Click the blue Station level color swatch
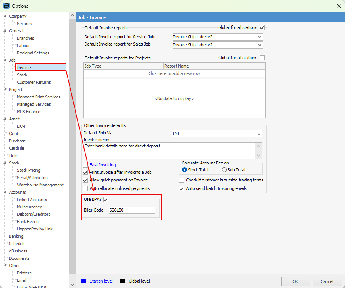345x288 pixels. click(x=83, y=281)
